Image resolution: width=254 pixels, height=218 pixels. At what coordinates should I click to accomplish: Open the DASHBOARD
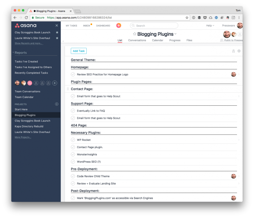(x=103, y=26)
